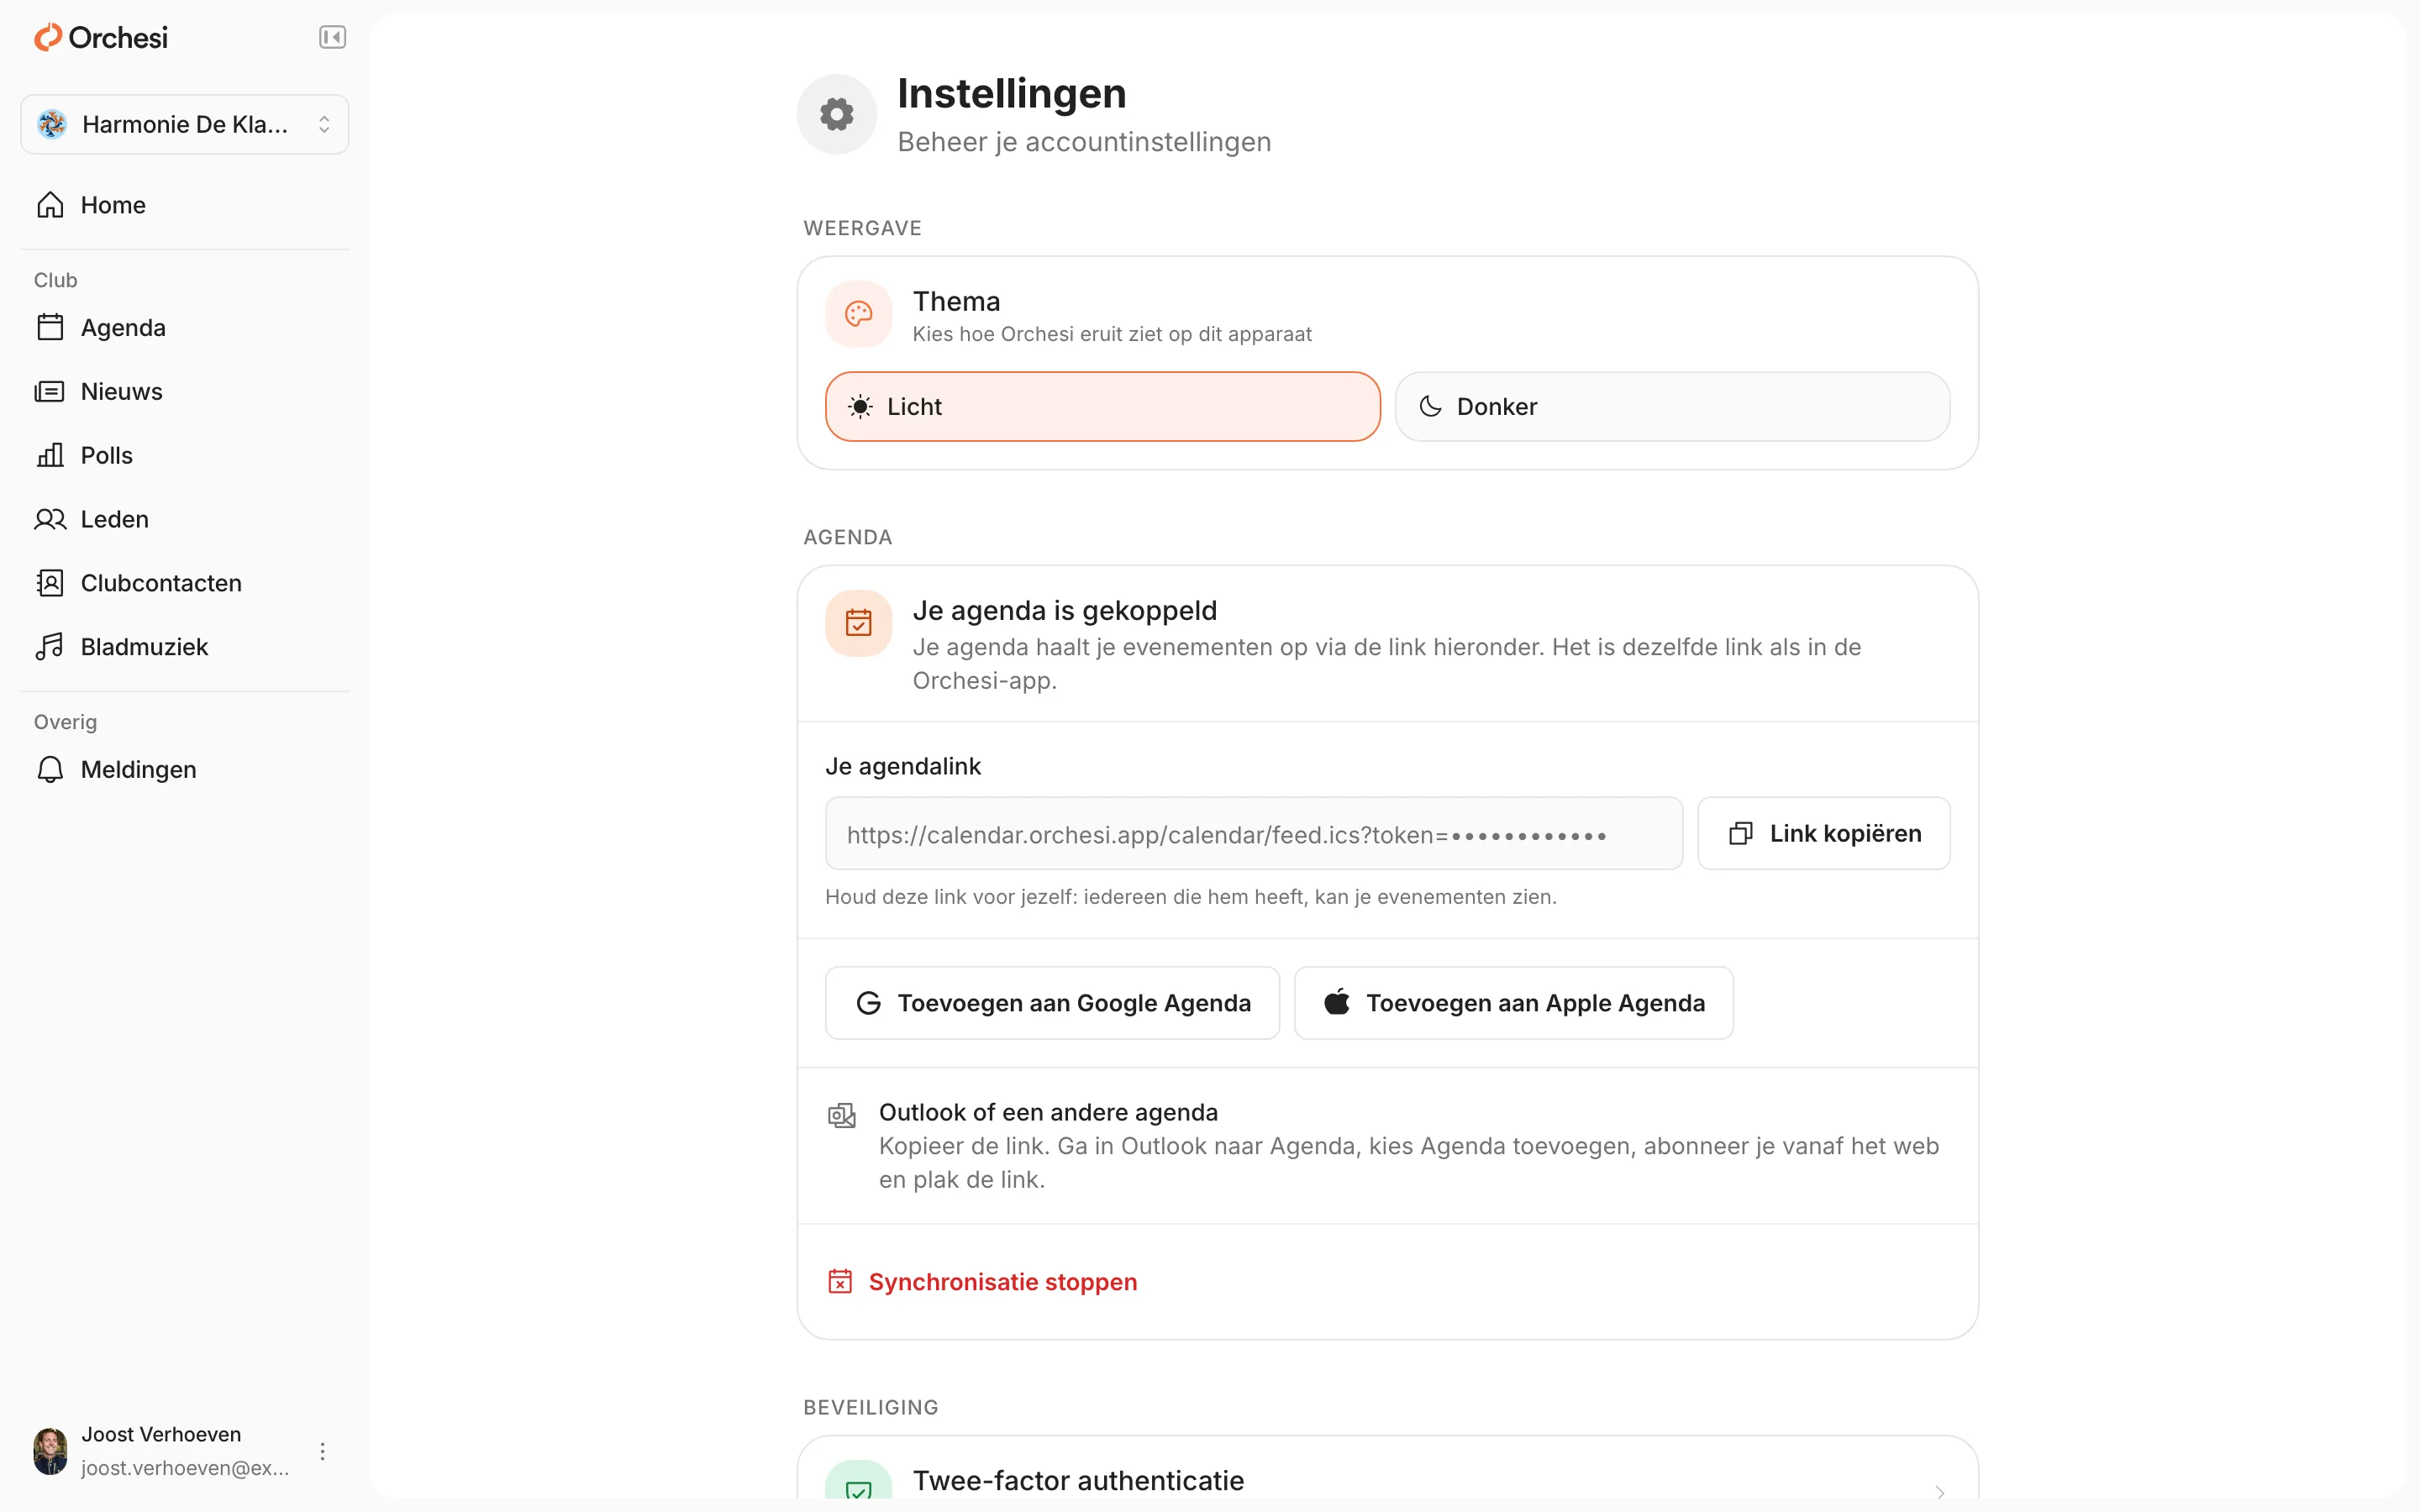Open Polls in the sidebar

(185, 456)
